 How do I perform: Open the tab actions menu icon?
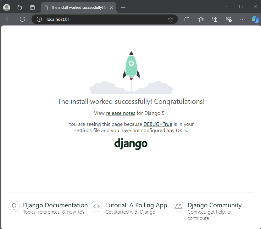click(x=32, y=8)
